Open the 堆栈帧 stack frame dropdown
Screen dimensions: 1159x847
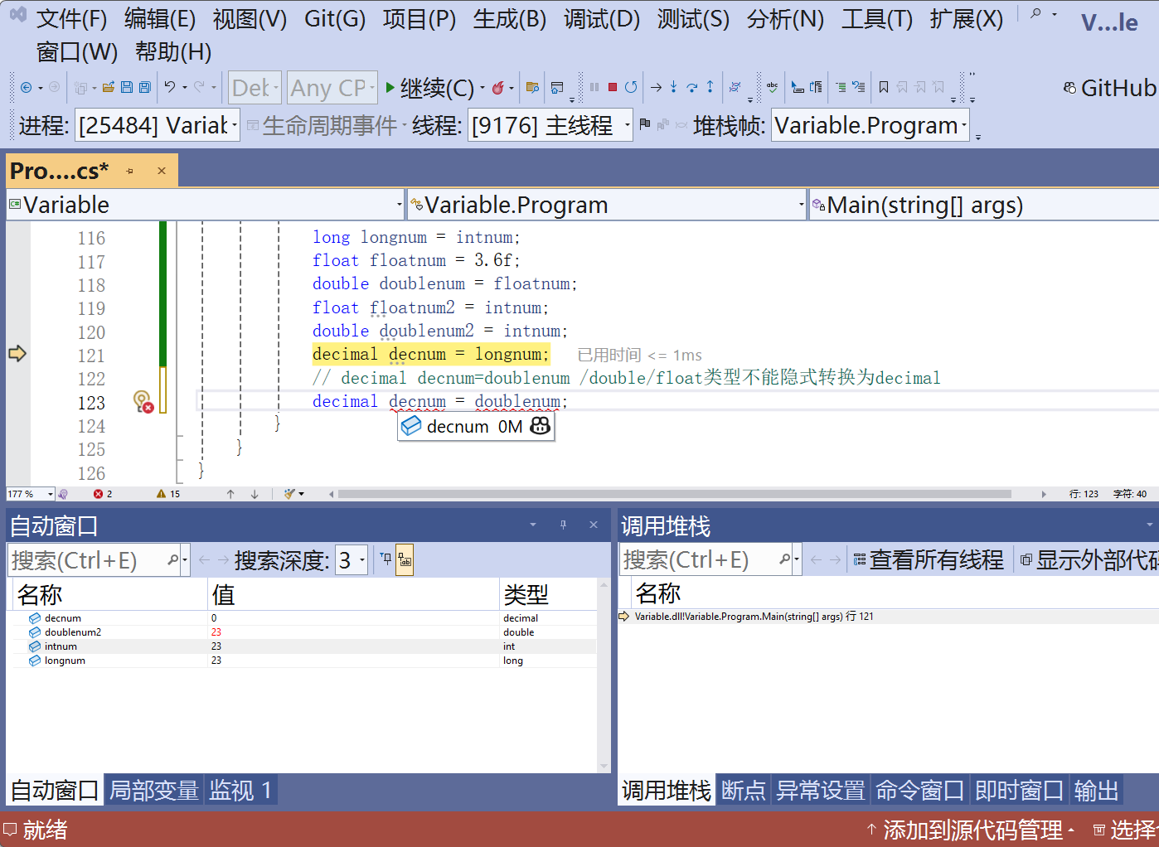coord(870,125)
